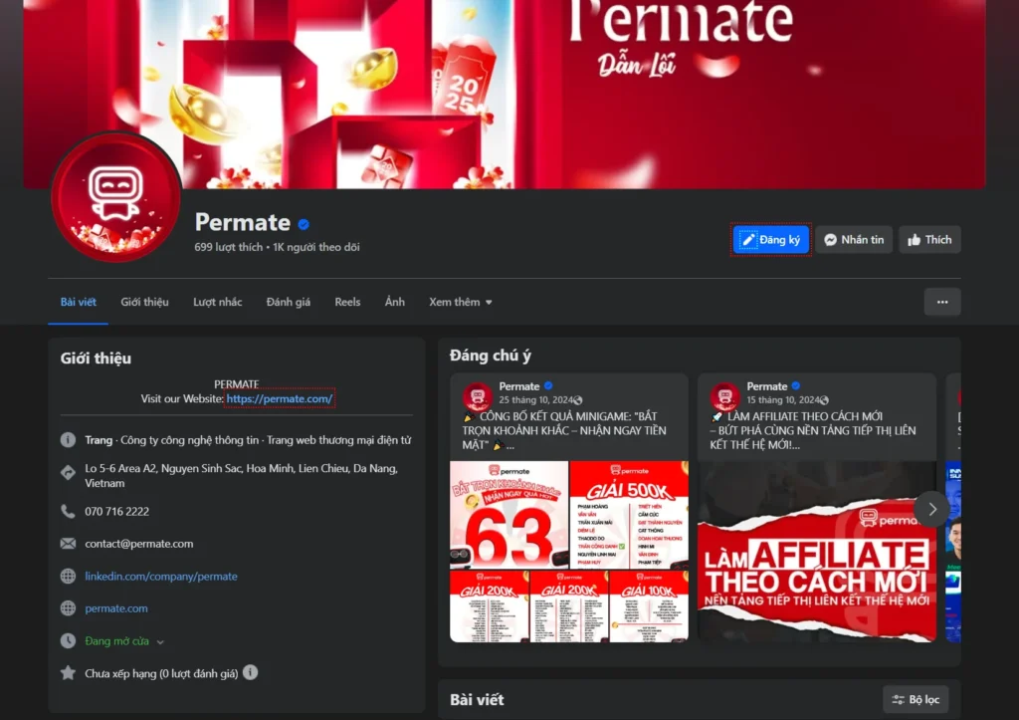Click the Đáng chú ý section heading
The height and width of the screenshot is (720, 1019).
(491, 356)
